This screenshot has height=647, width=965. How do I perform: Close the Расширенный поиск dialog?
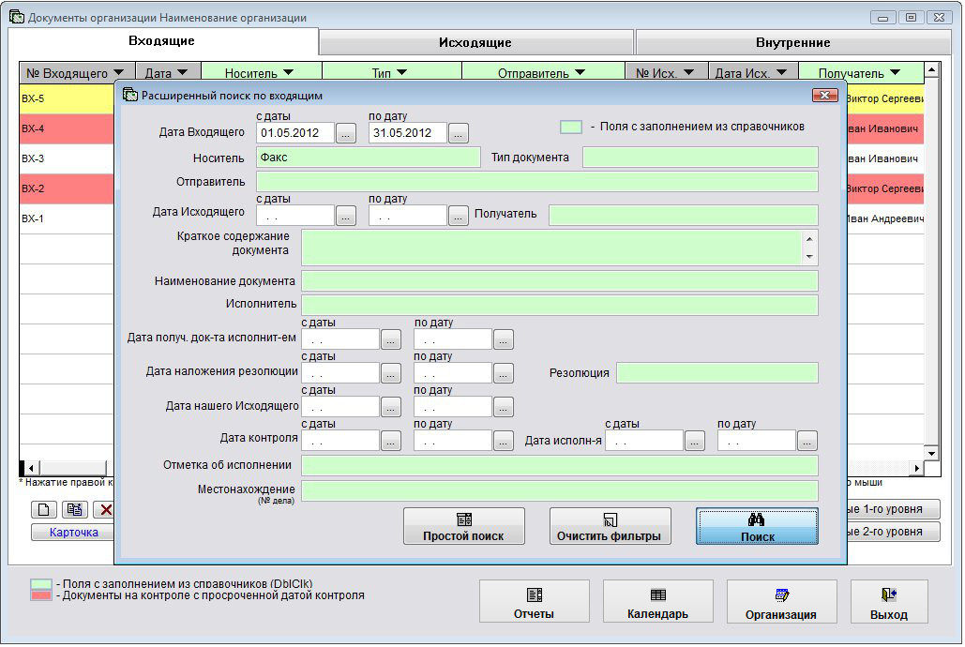(x=824, y=95)
